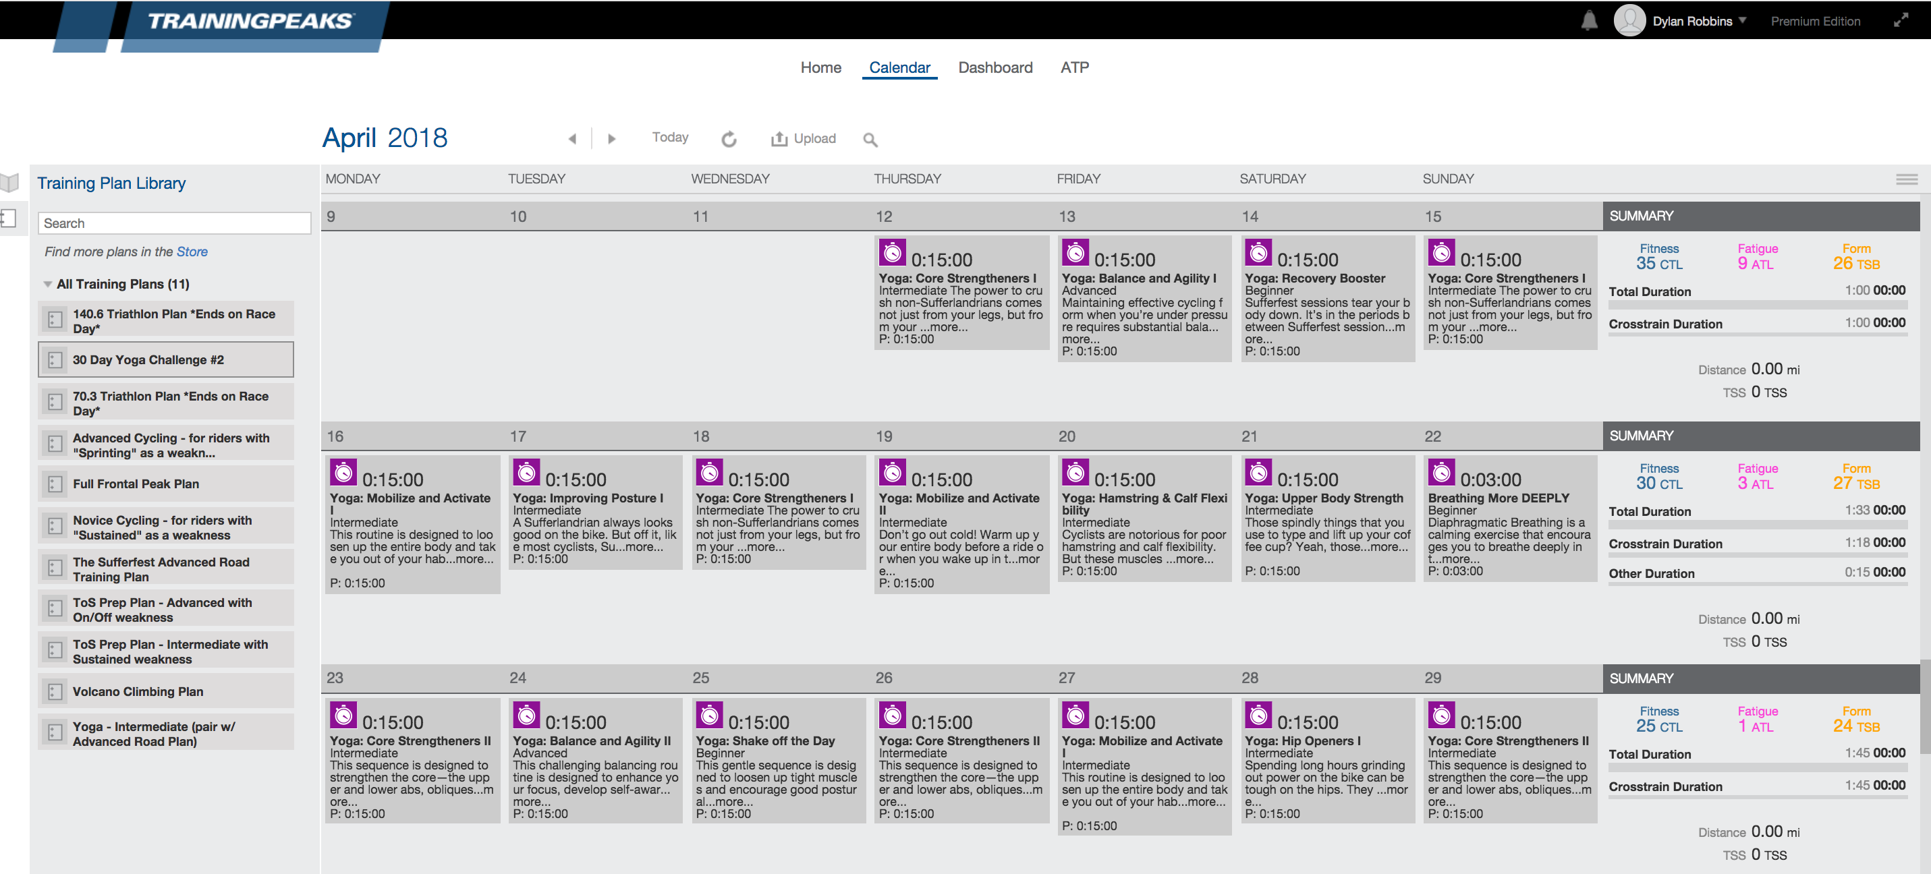Expand the Volcano Climbing Plan item

point(55,691)
